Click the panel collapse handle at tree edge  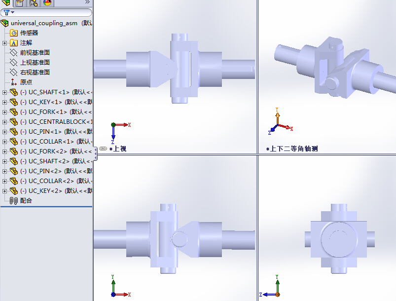pyautogui.click(x=95, y=153)
